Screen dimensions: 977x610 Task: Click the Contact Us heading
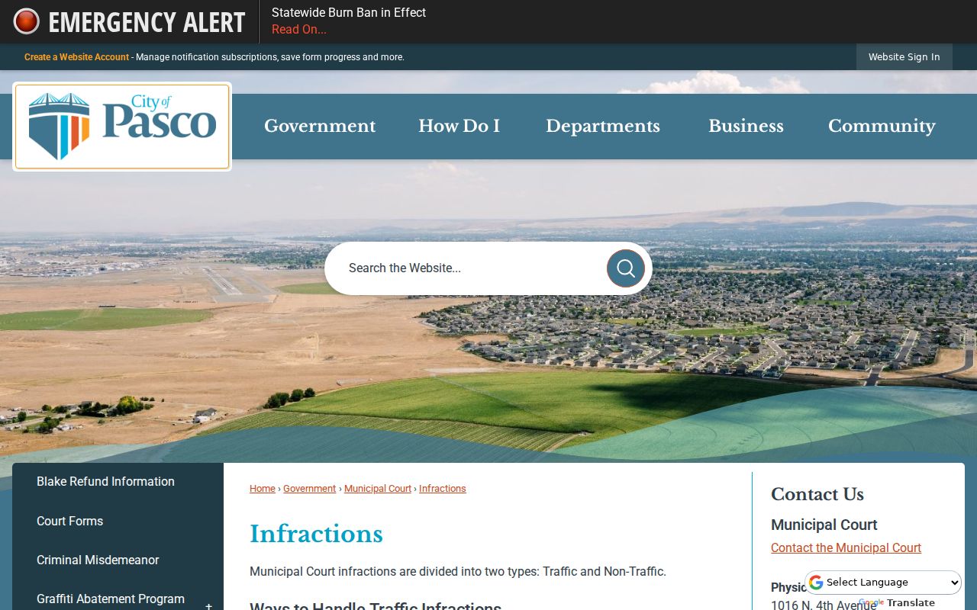pos(817,494)
